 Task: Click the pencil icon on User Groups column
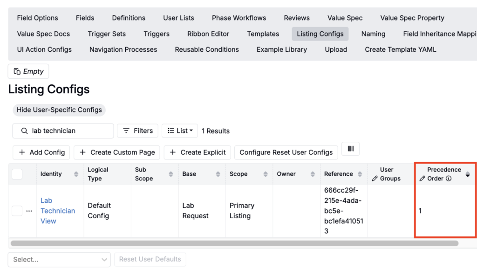[x=375, y=179]
